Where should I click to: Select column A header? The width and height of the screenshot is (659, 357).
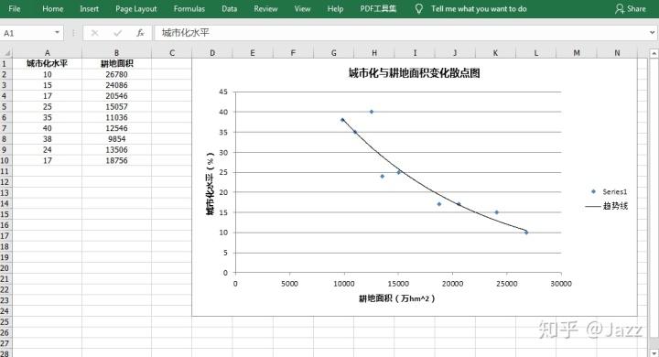coord(47,53)
